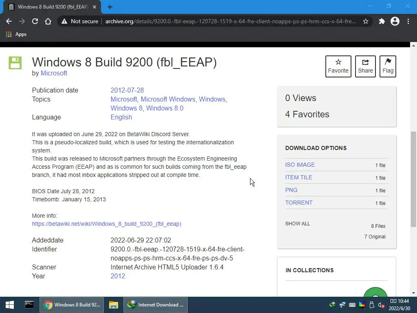Open the Microsoft creator link
This screenshot has width=417, height=313.
click(x=54, y=73)
